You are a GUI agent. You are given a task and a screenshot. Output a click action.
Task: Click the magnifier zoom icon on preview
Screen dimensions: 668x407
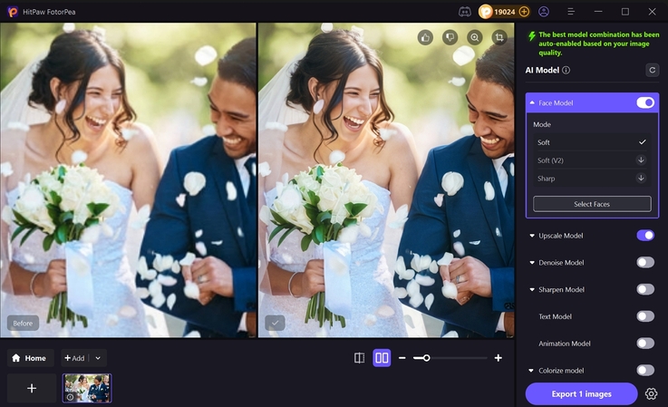tap(475, 37)
